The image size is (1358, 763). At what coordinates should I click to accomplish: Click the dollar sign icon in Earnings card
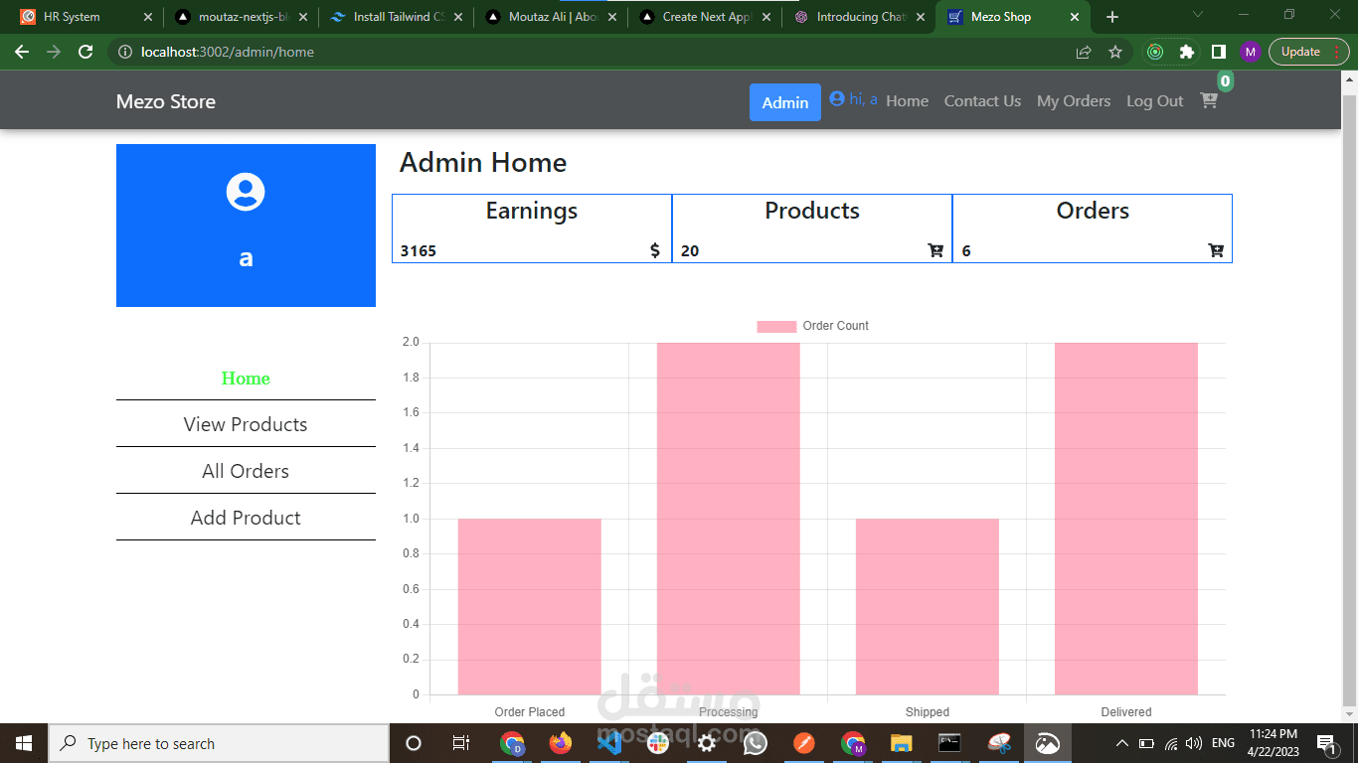pos(655,250)
